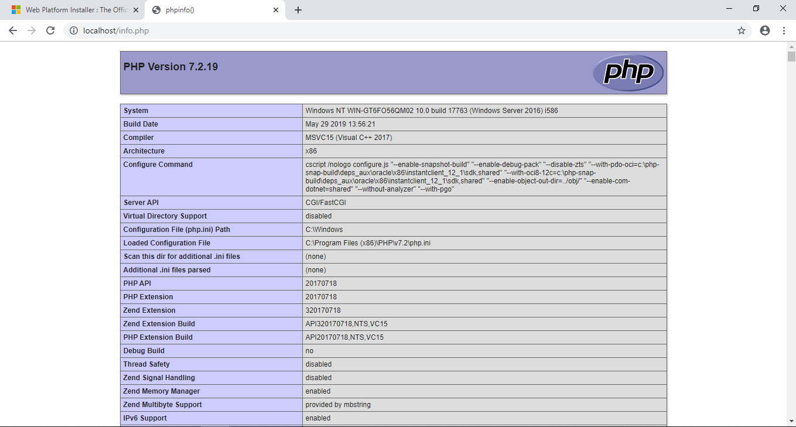
Task: Click 'provided by mbstring' value
Action: [338, 405]
